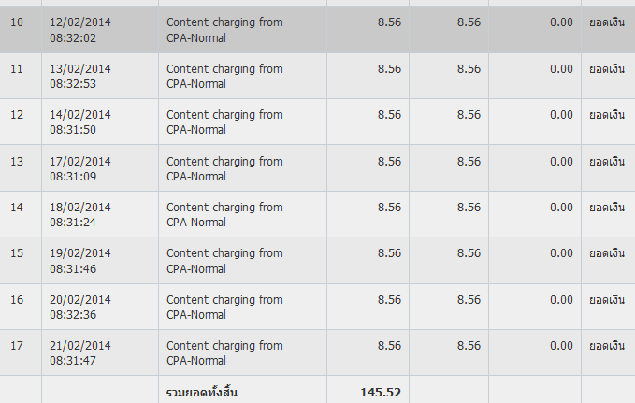Click first 8.56 amount in row 14
This screenshot has height=403, width=635.
tap(390, 207)
